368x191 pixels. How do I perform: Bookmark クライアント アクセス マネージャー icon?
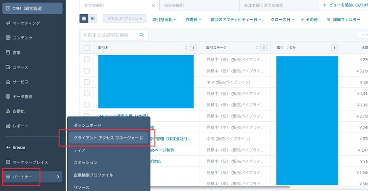[142, 138]
